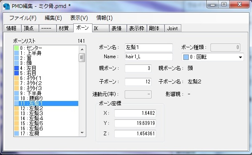
Task: Switch to the 情報 tab
Action: point(12,28)
